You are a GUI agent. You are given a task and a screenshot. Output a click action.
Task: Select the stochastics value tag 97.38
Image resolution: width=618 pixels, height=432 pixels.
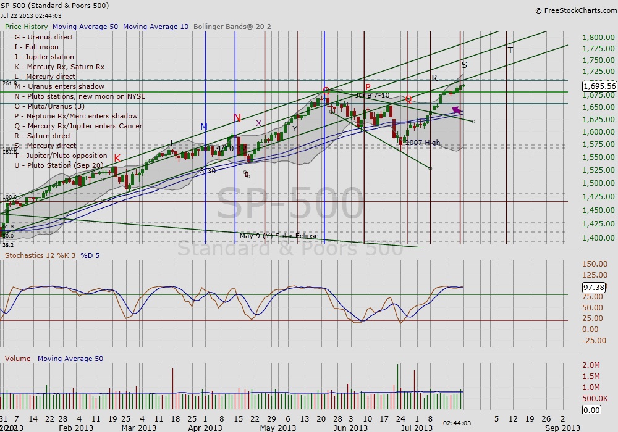(x=593, y=287)
